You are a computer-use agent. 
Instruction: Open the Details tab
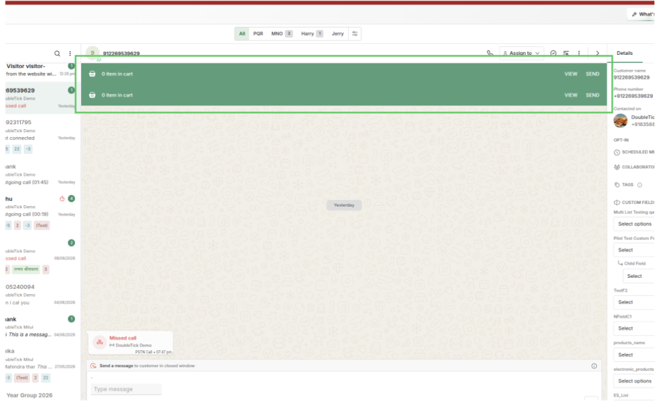624,53
